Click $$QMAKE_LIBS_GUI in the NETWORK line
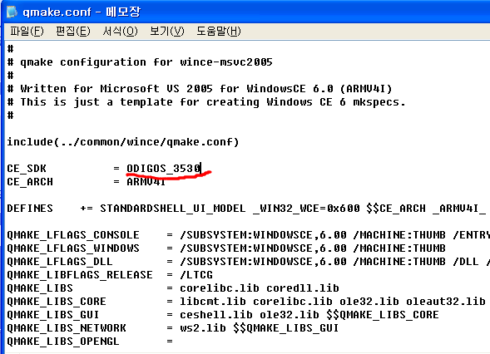490x354 pixels. pyautogui.click(x=286, y=327)
